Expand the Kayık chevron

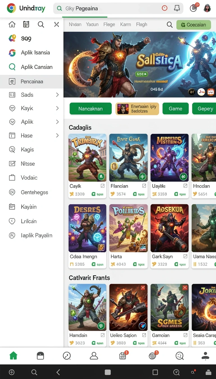[57, 108]
